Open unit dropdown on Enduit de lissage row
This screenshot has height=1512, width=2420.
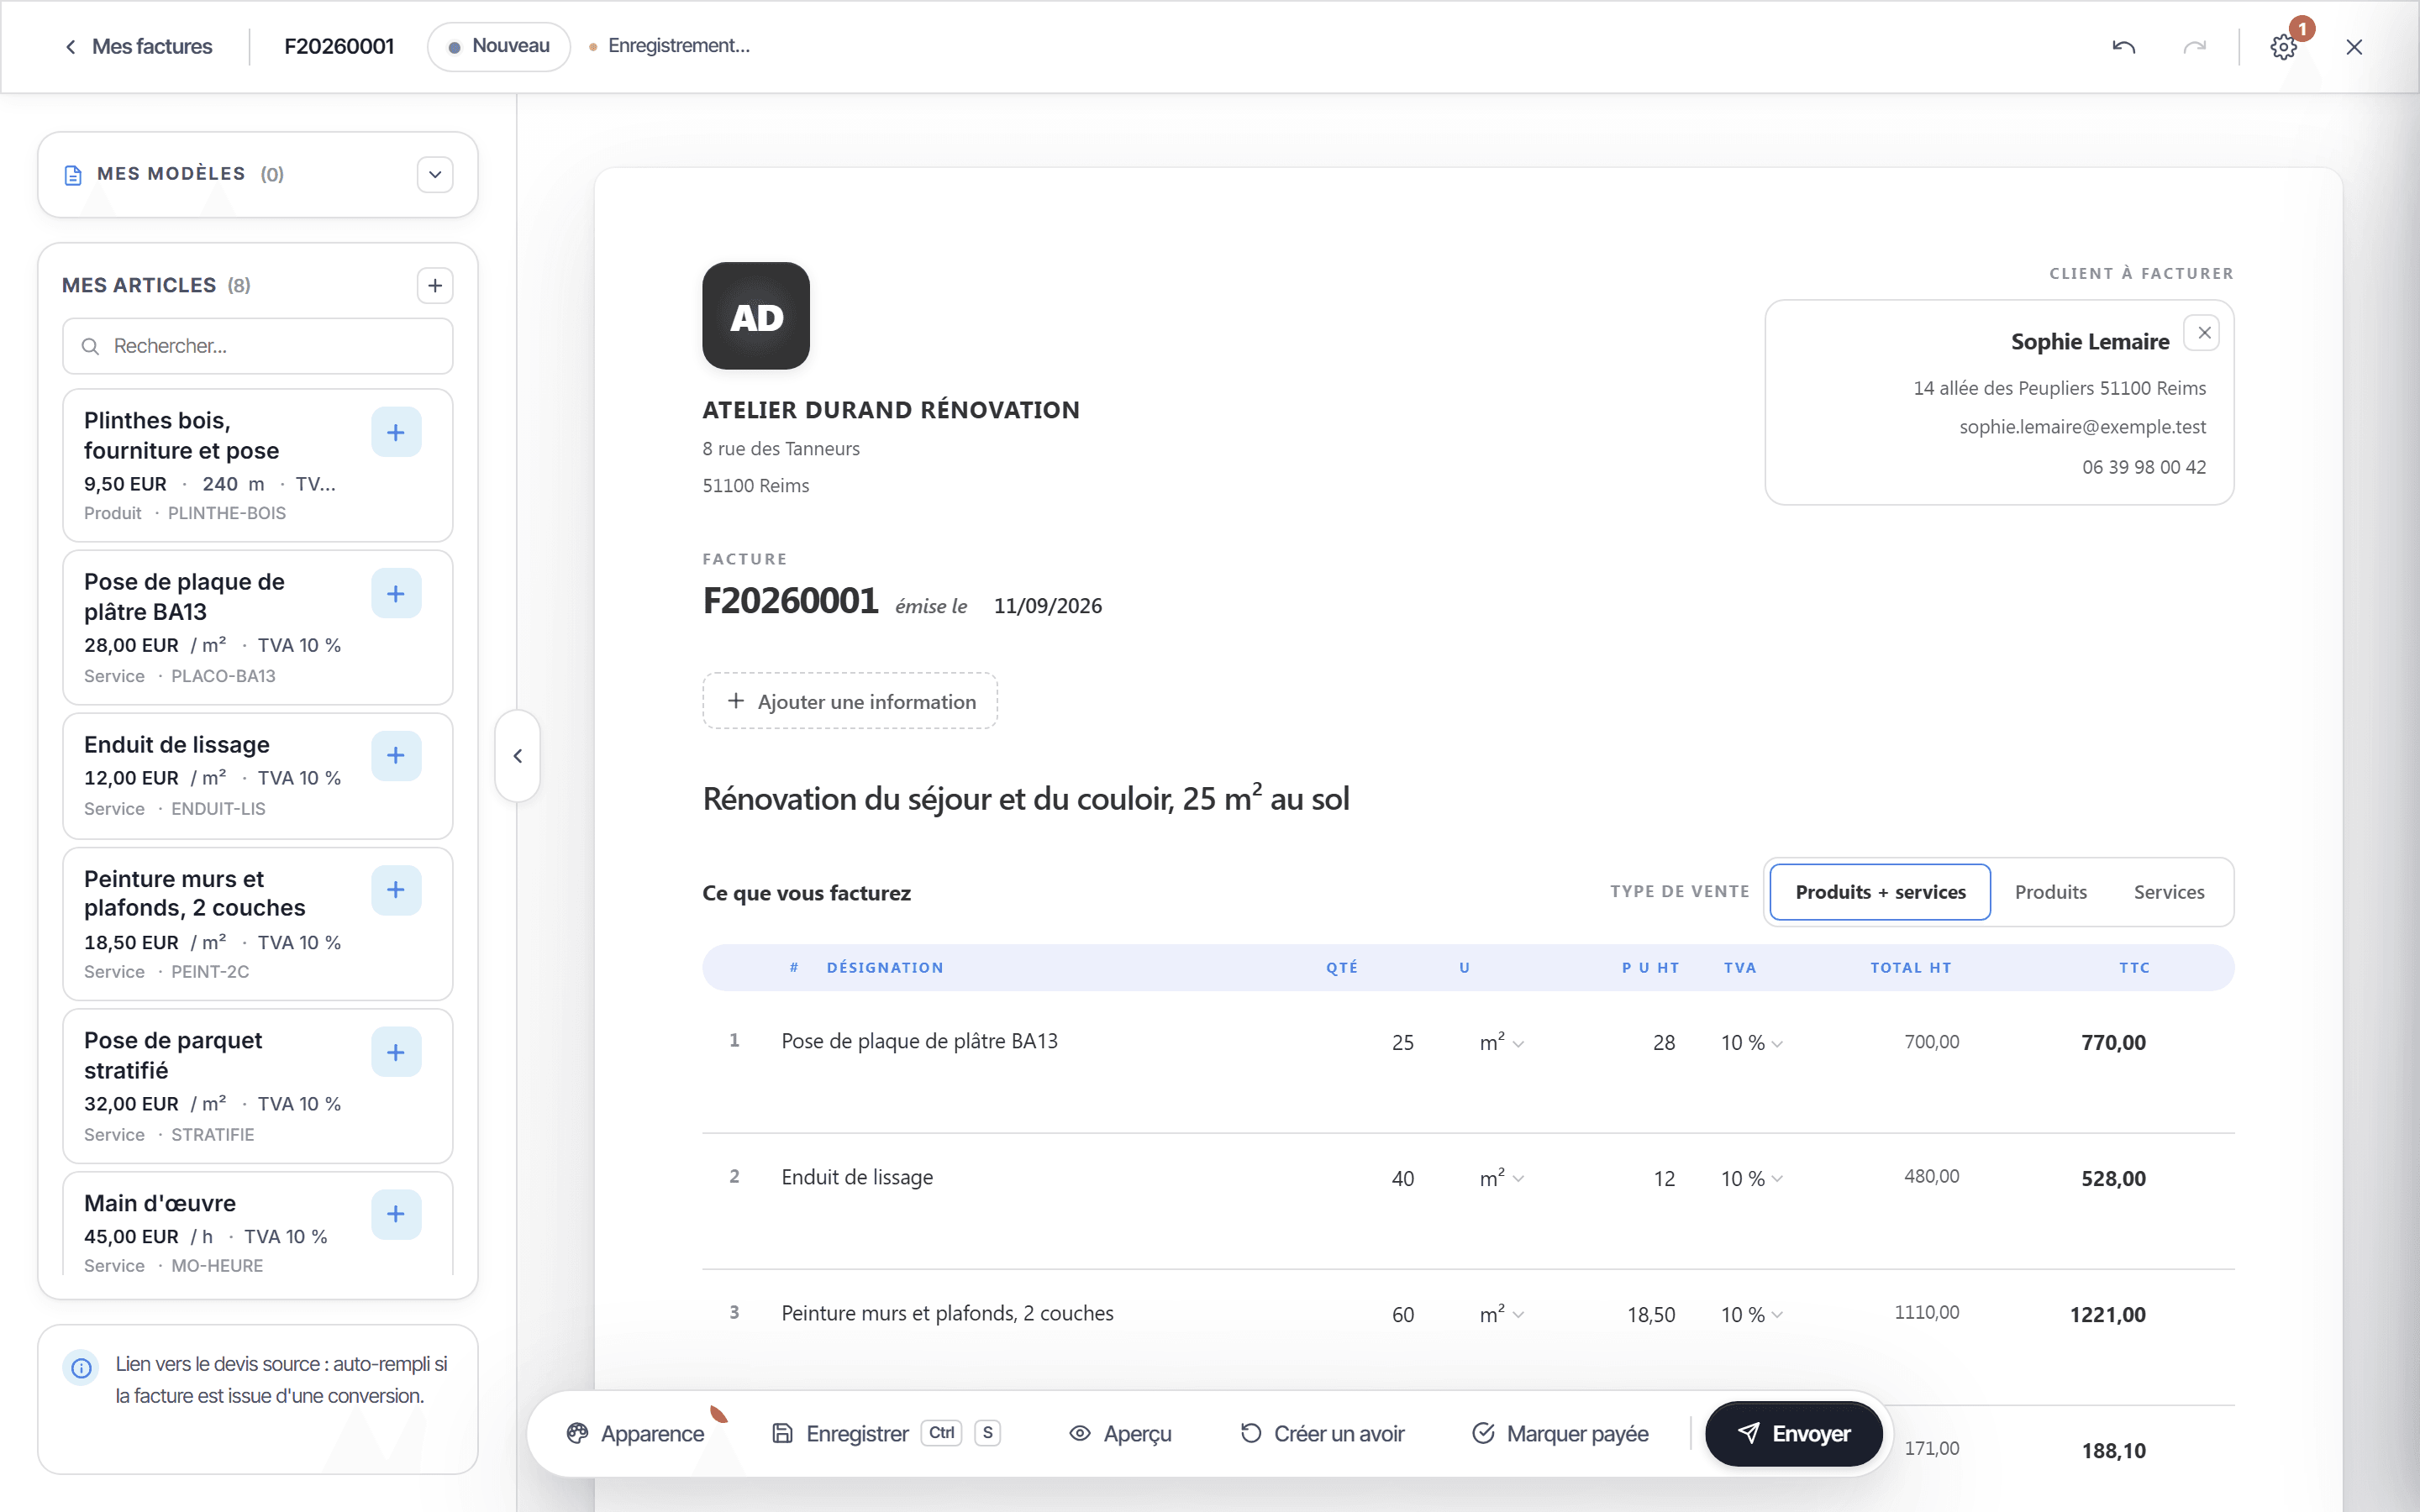tap(1501, 1179)
